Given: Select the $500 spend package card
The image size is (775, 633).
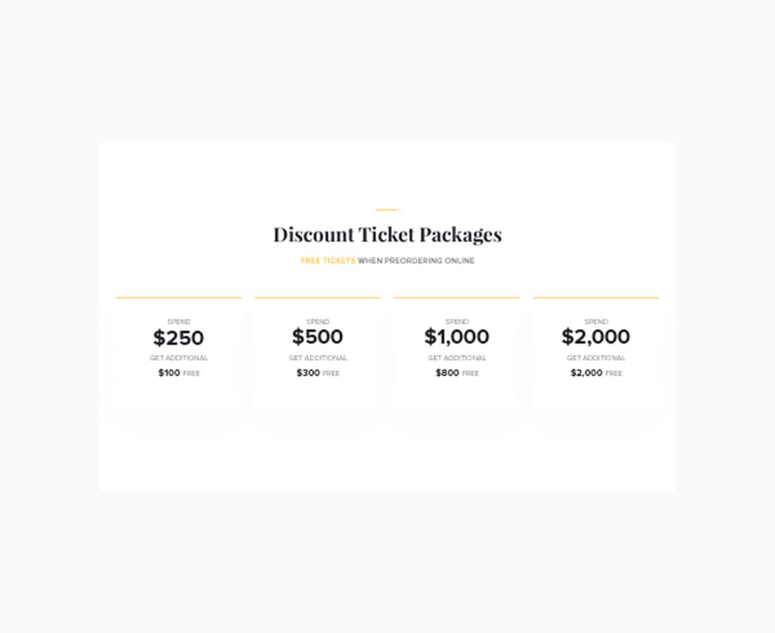Looking at the screenshot, I should coord(317,353).
